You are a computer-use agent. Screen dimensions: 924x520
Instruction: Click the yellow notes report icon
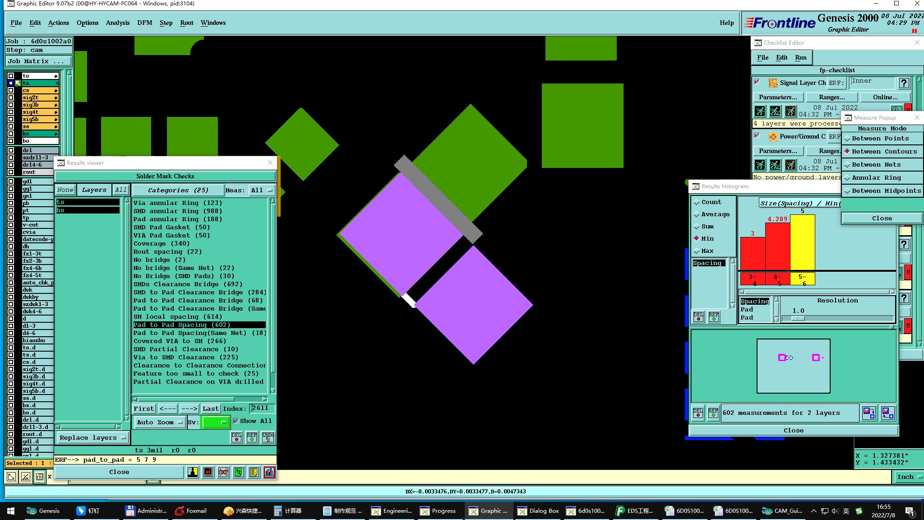point(254,472)
